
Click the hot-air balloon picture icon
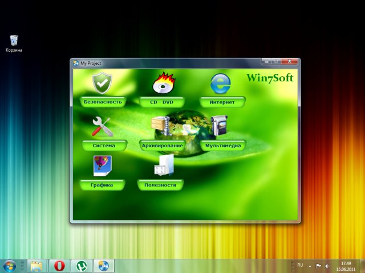[103, 166]
